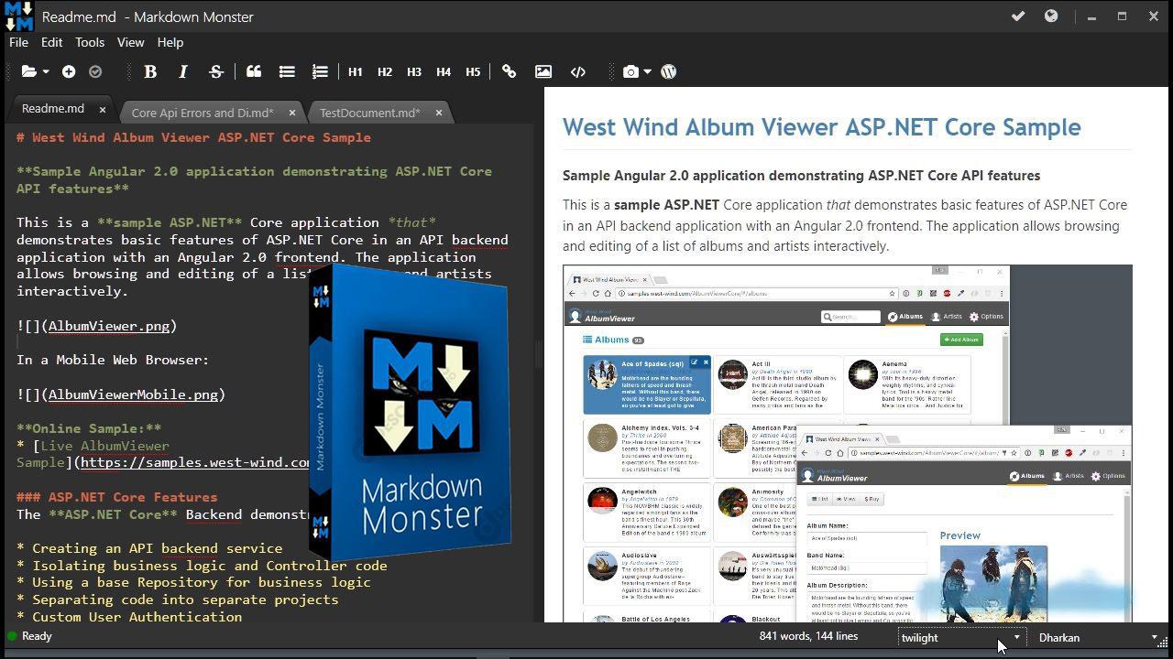
Task: Click the album viewer screenshot in preview
Action: pyautogui.click(x=847, y=444)
